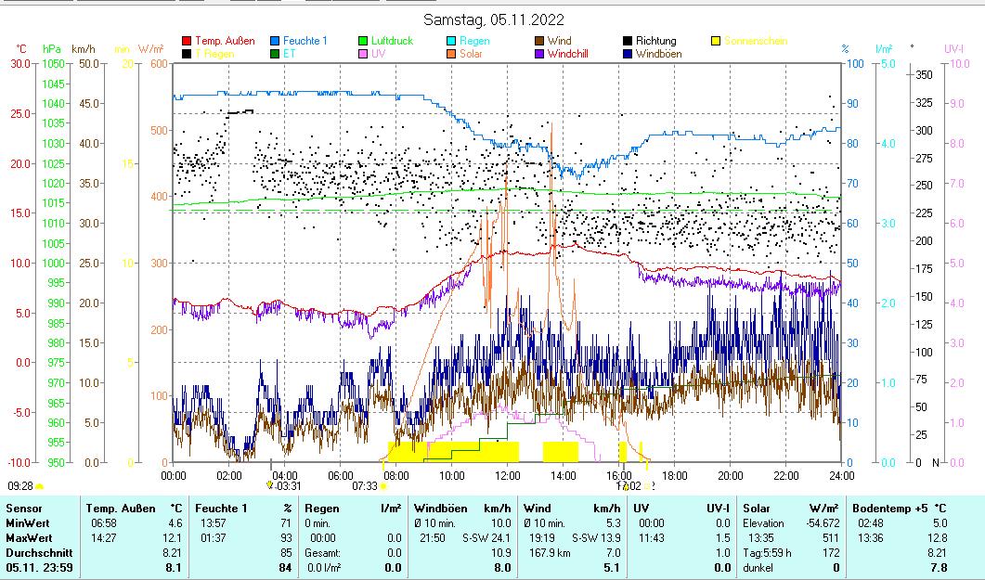Click the title Samstag, 05.11.2022
The height and width of the screenshot is (580, 985).
tap(494, 20)
